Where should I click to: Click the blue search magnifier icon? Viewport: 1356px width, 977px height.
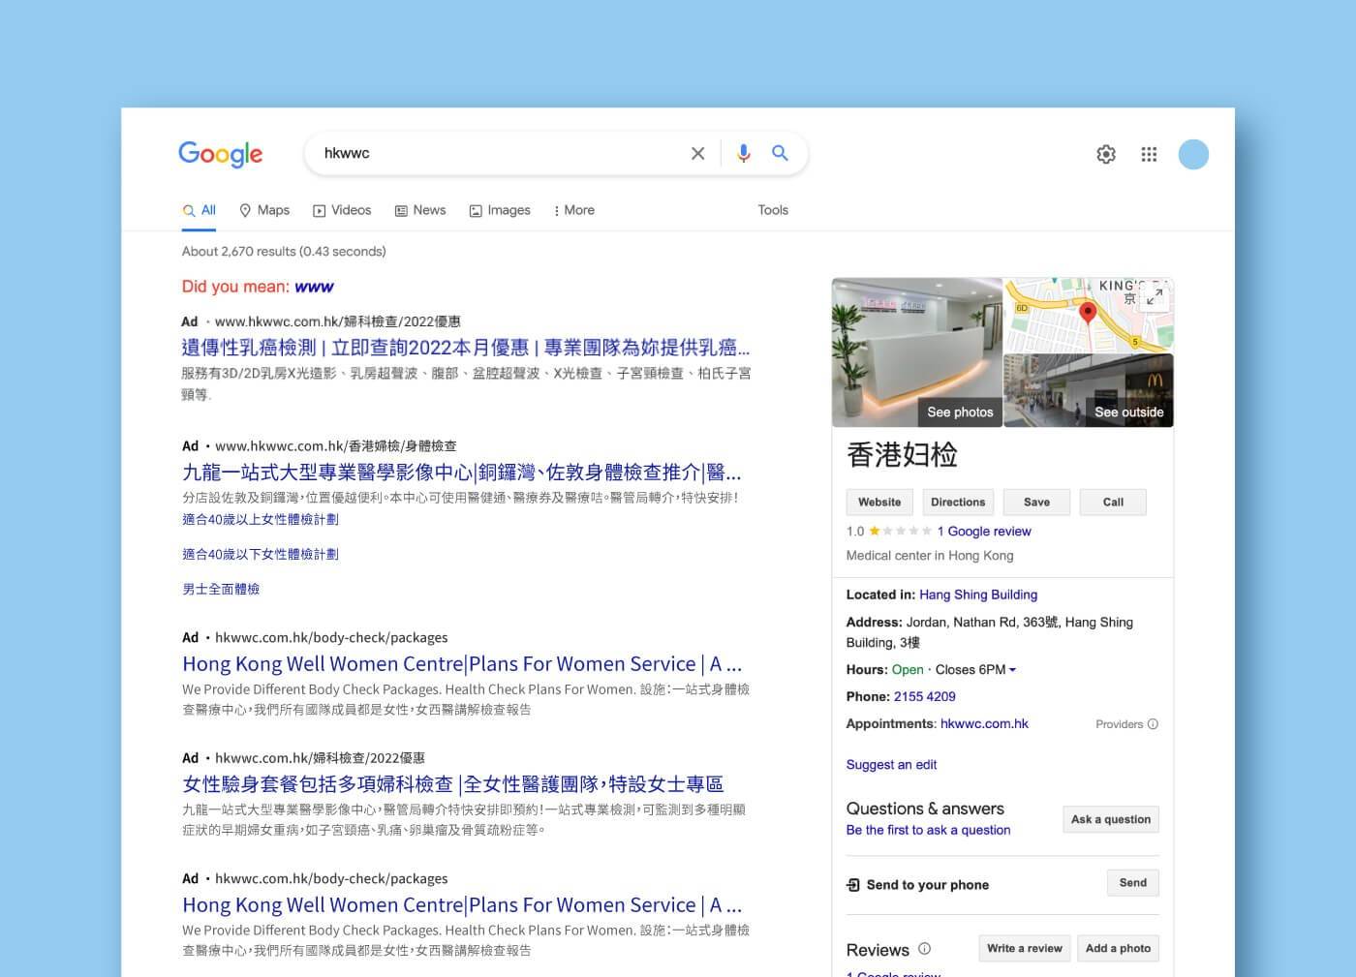(780, 153)
